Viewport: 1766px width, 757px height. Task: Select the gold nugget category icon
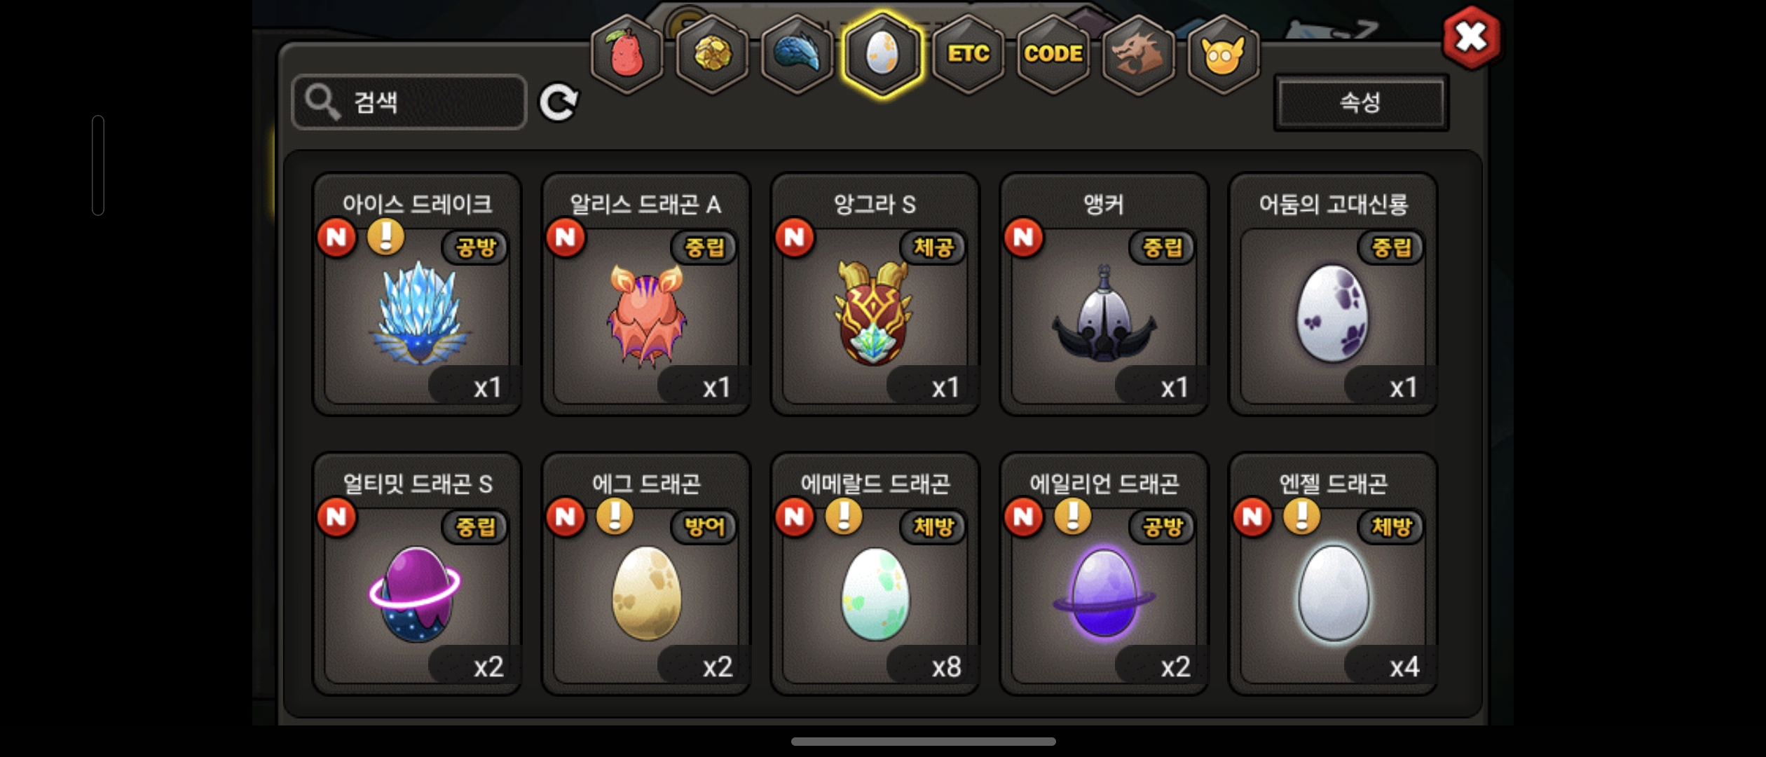click(712, 54)
